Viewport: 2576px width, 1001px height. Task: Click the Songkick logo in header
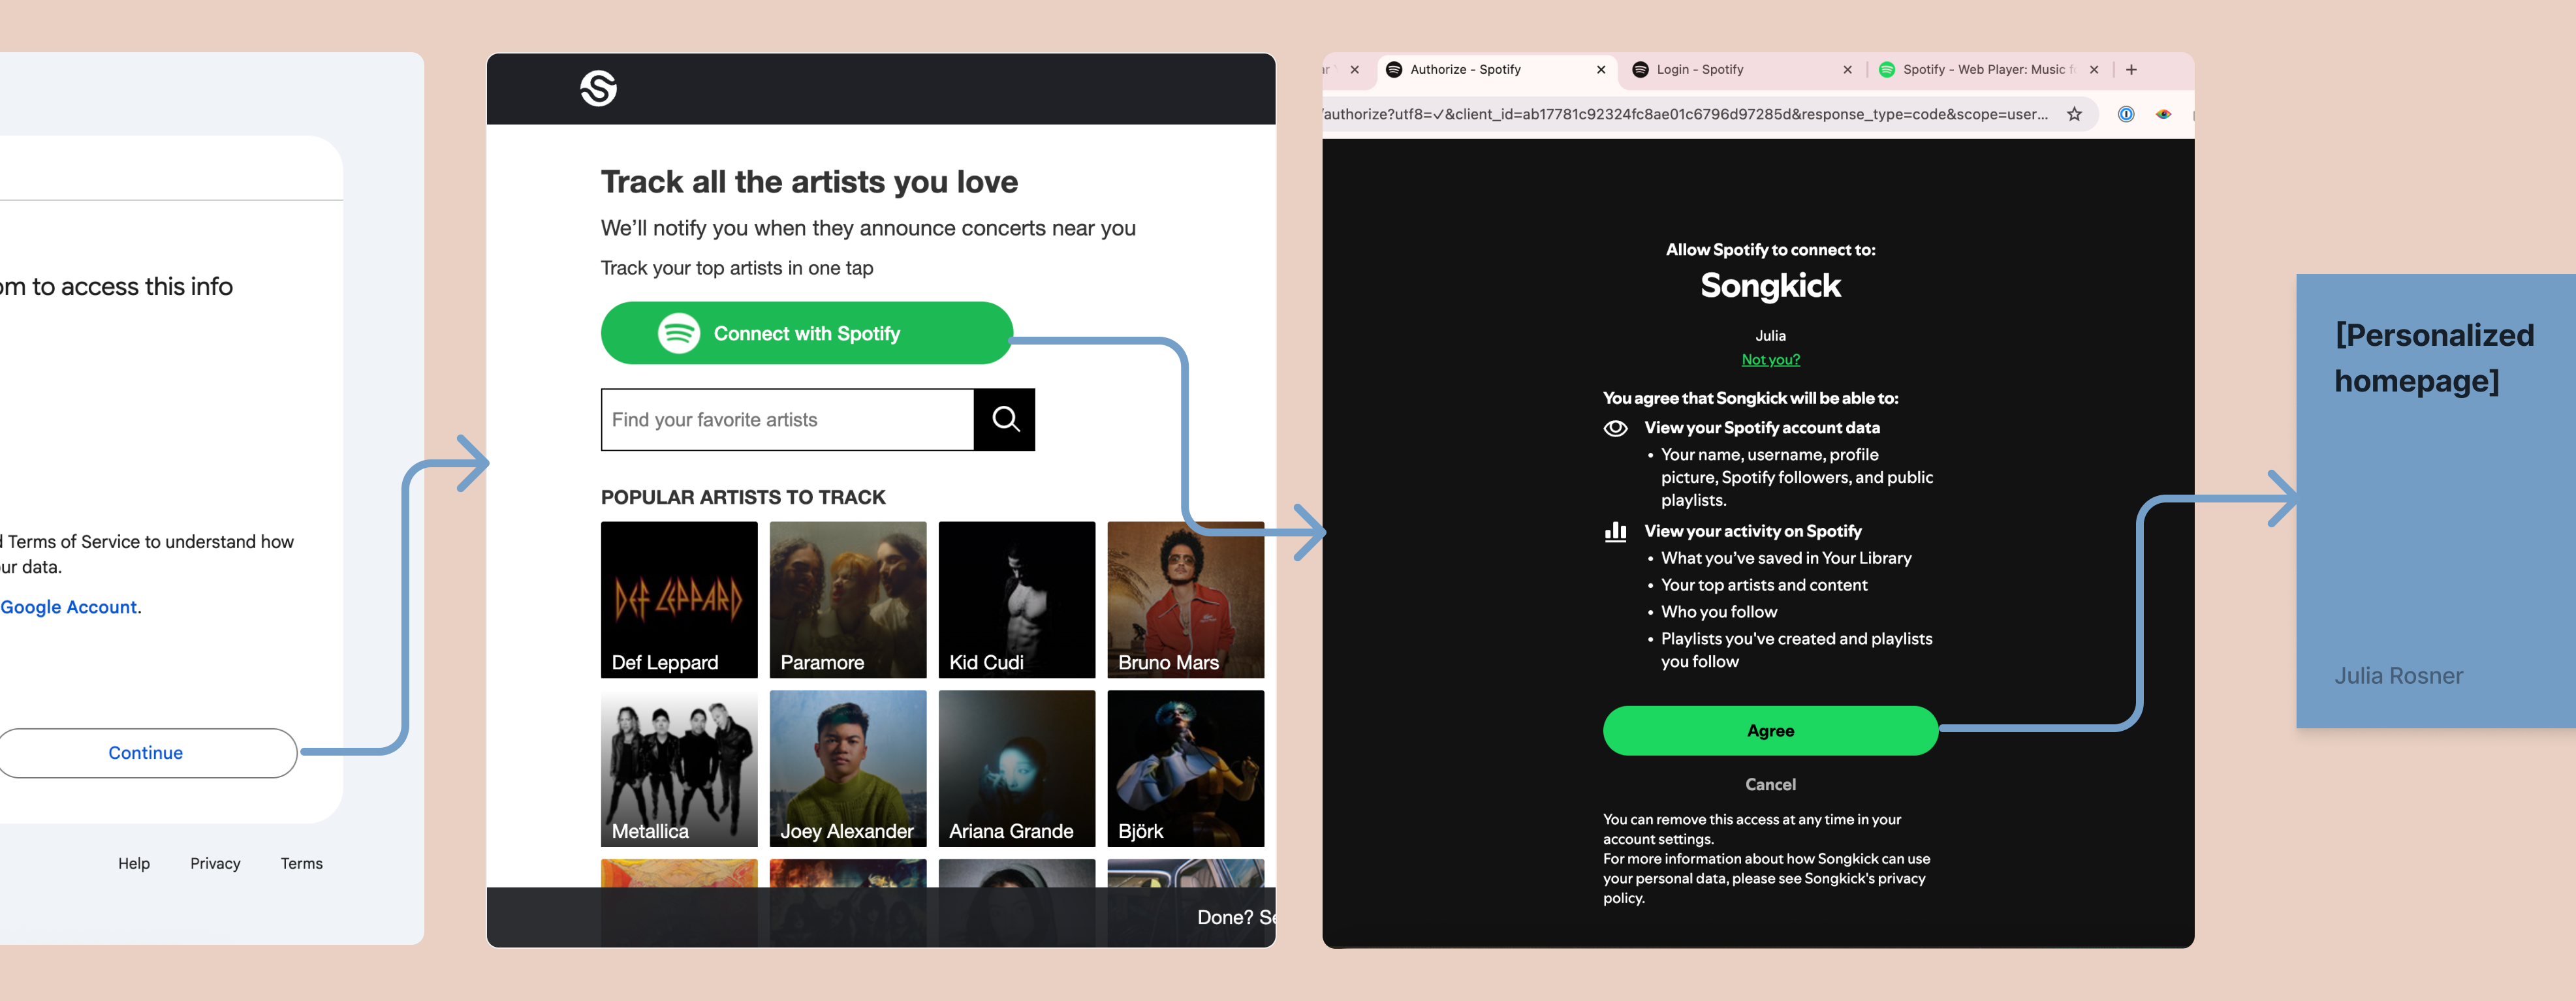pos(598,88)
